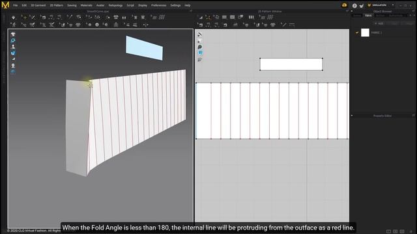The width and height of the screenshot is (417, 234).
Task: Click the Marvelous Designer logo
Action: point(5,5)
